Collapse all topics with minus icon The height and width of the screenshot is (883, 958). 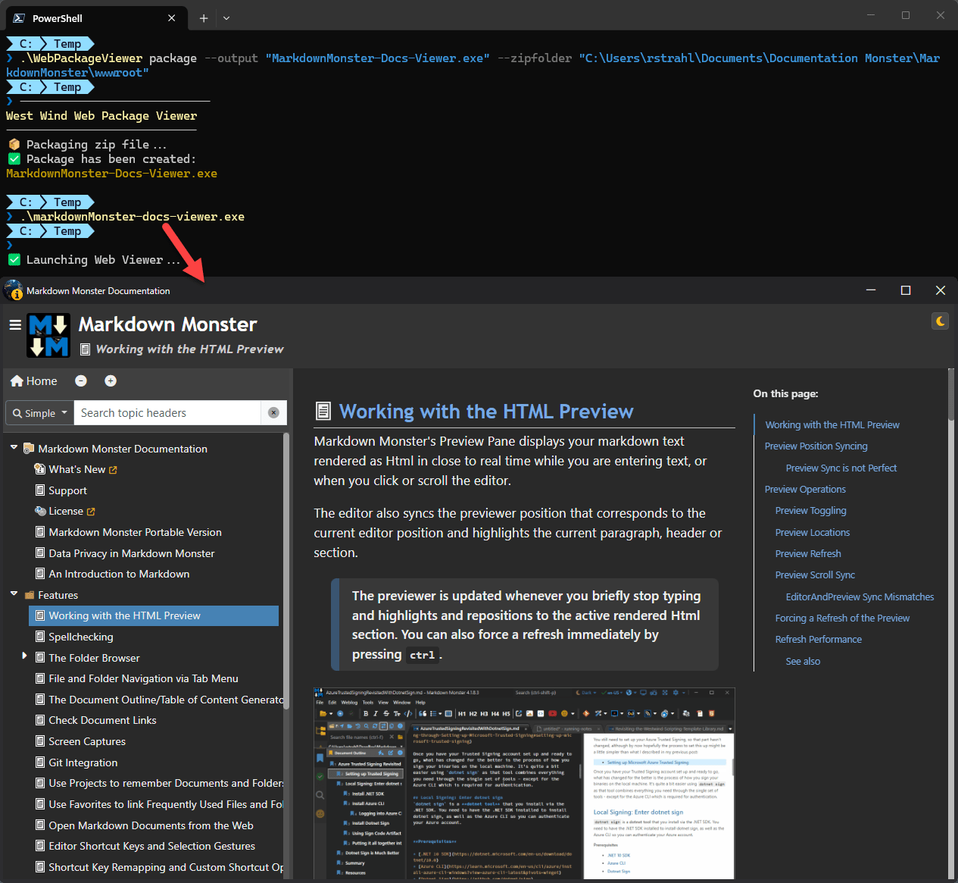pyautogui.click(x=81, y=381)
